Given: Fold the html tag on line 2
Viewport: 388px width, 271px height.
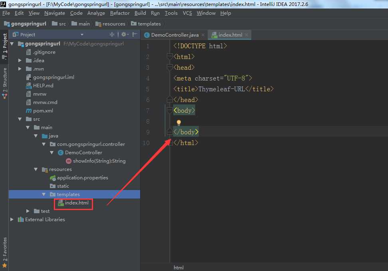Looking at the screenshot, I should [x=170, y=57].
